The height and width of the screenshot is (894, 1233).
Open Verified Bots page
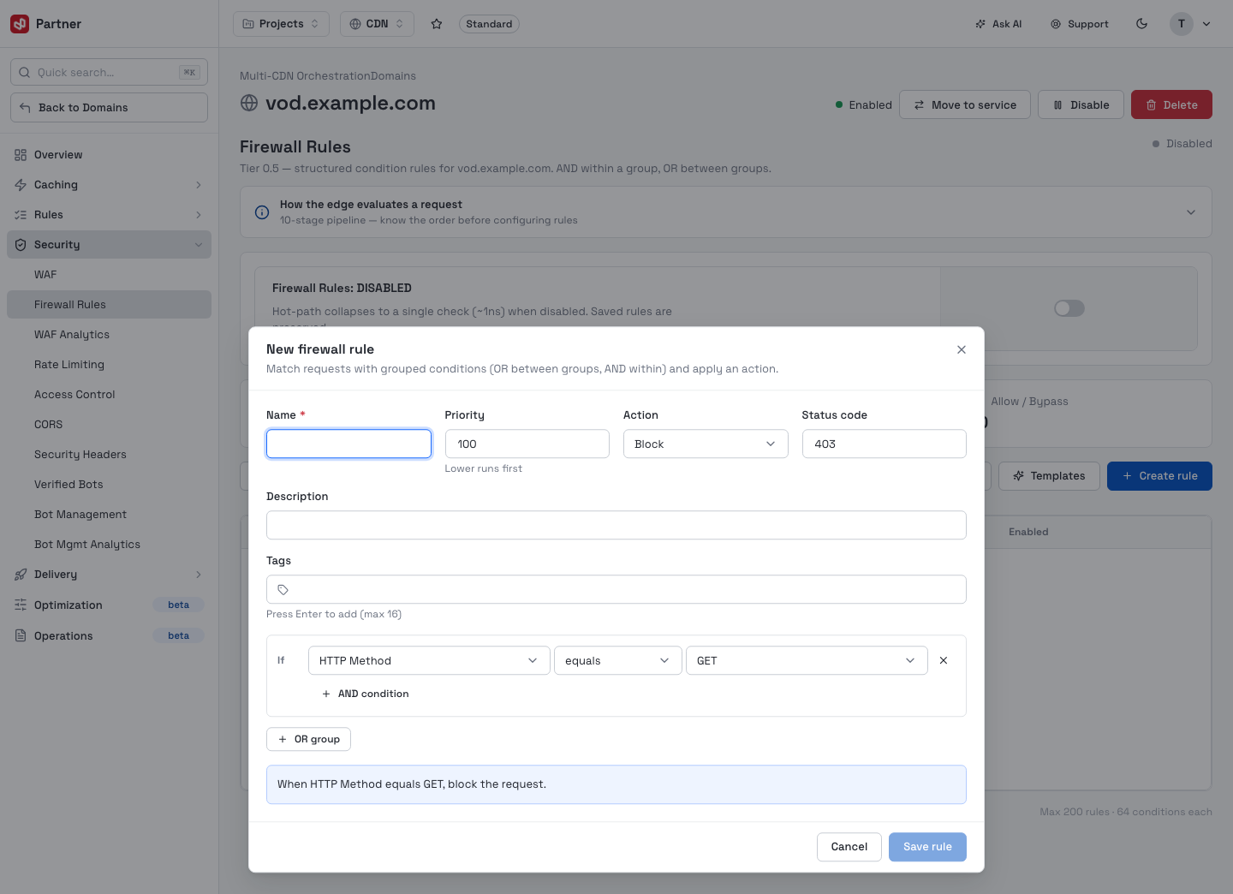click(109, 485)
